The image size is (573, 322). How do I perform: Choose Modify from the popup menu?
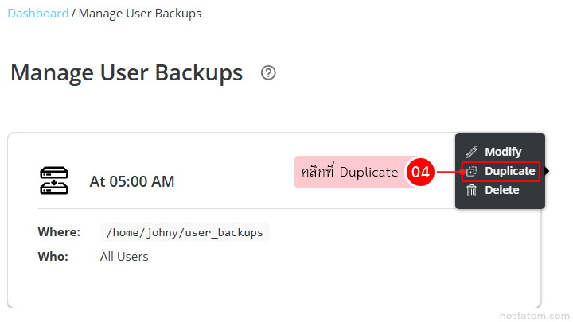pyautogui.click(x=502, y=152)
